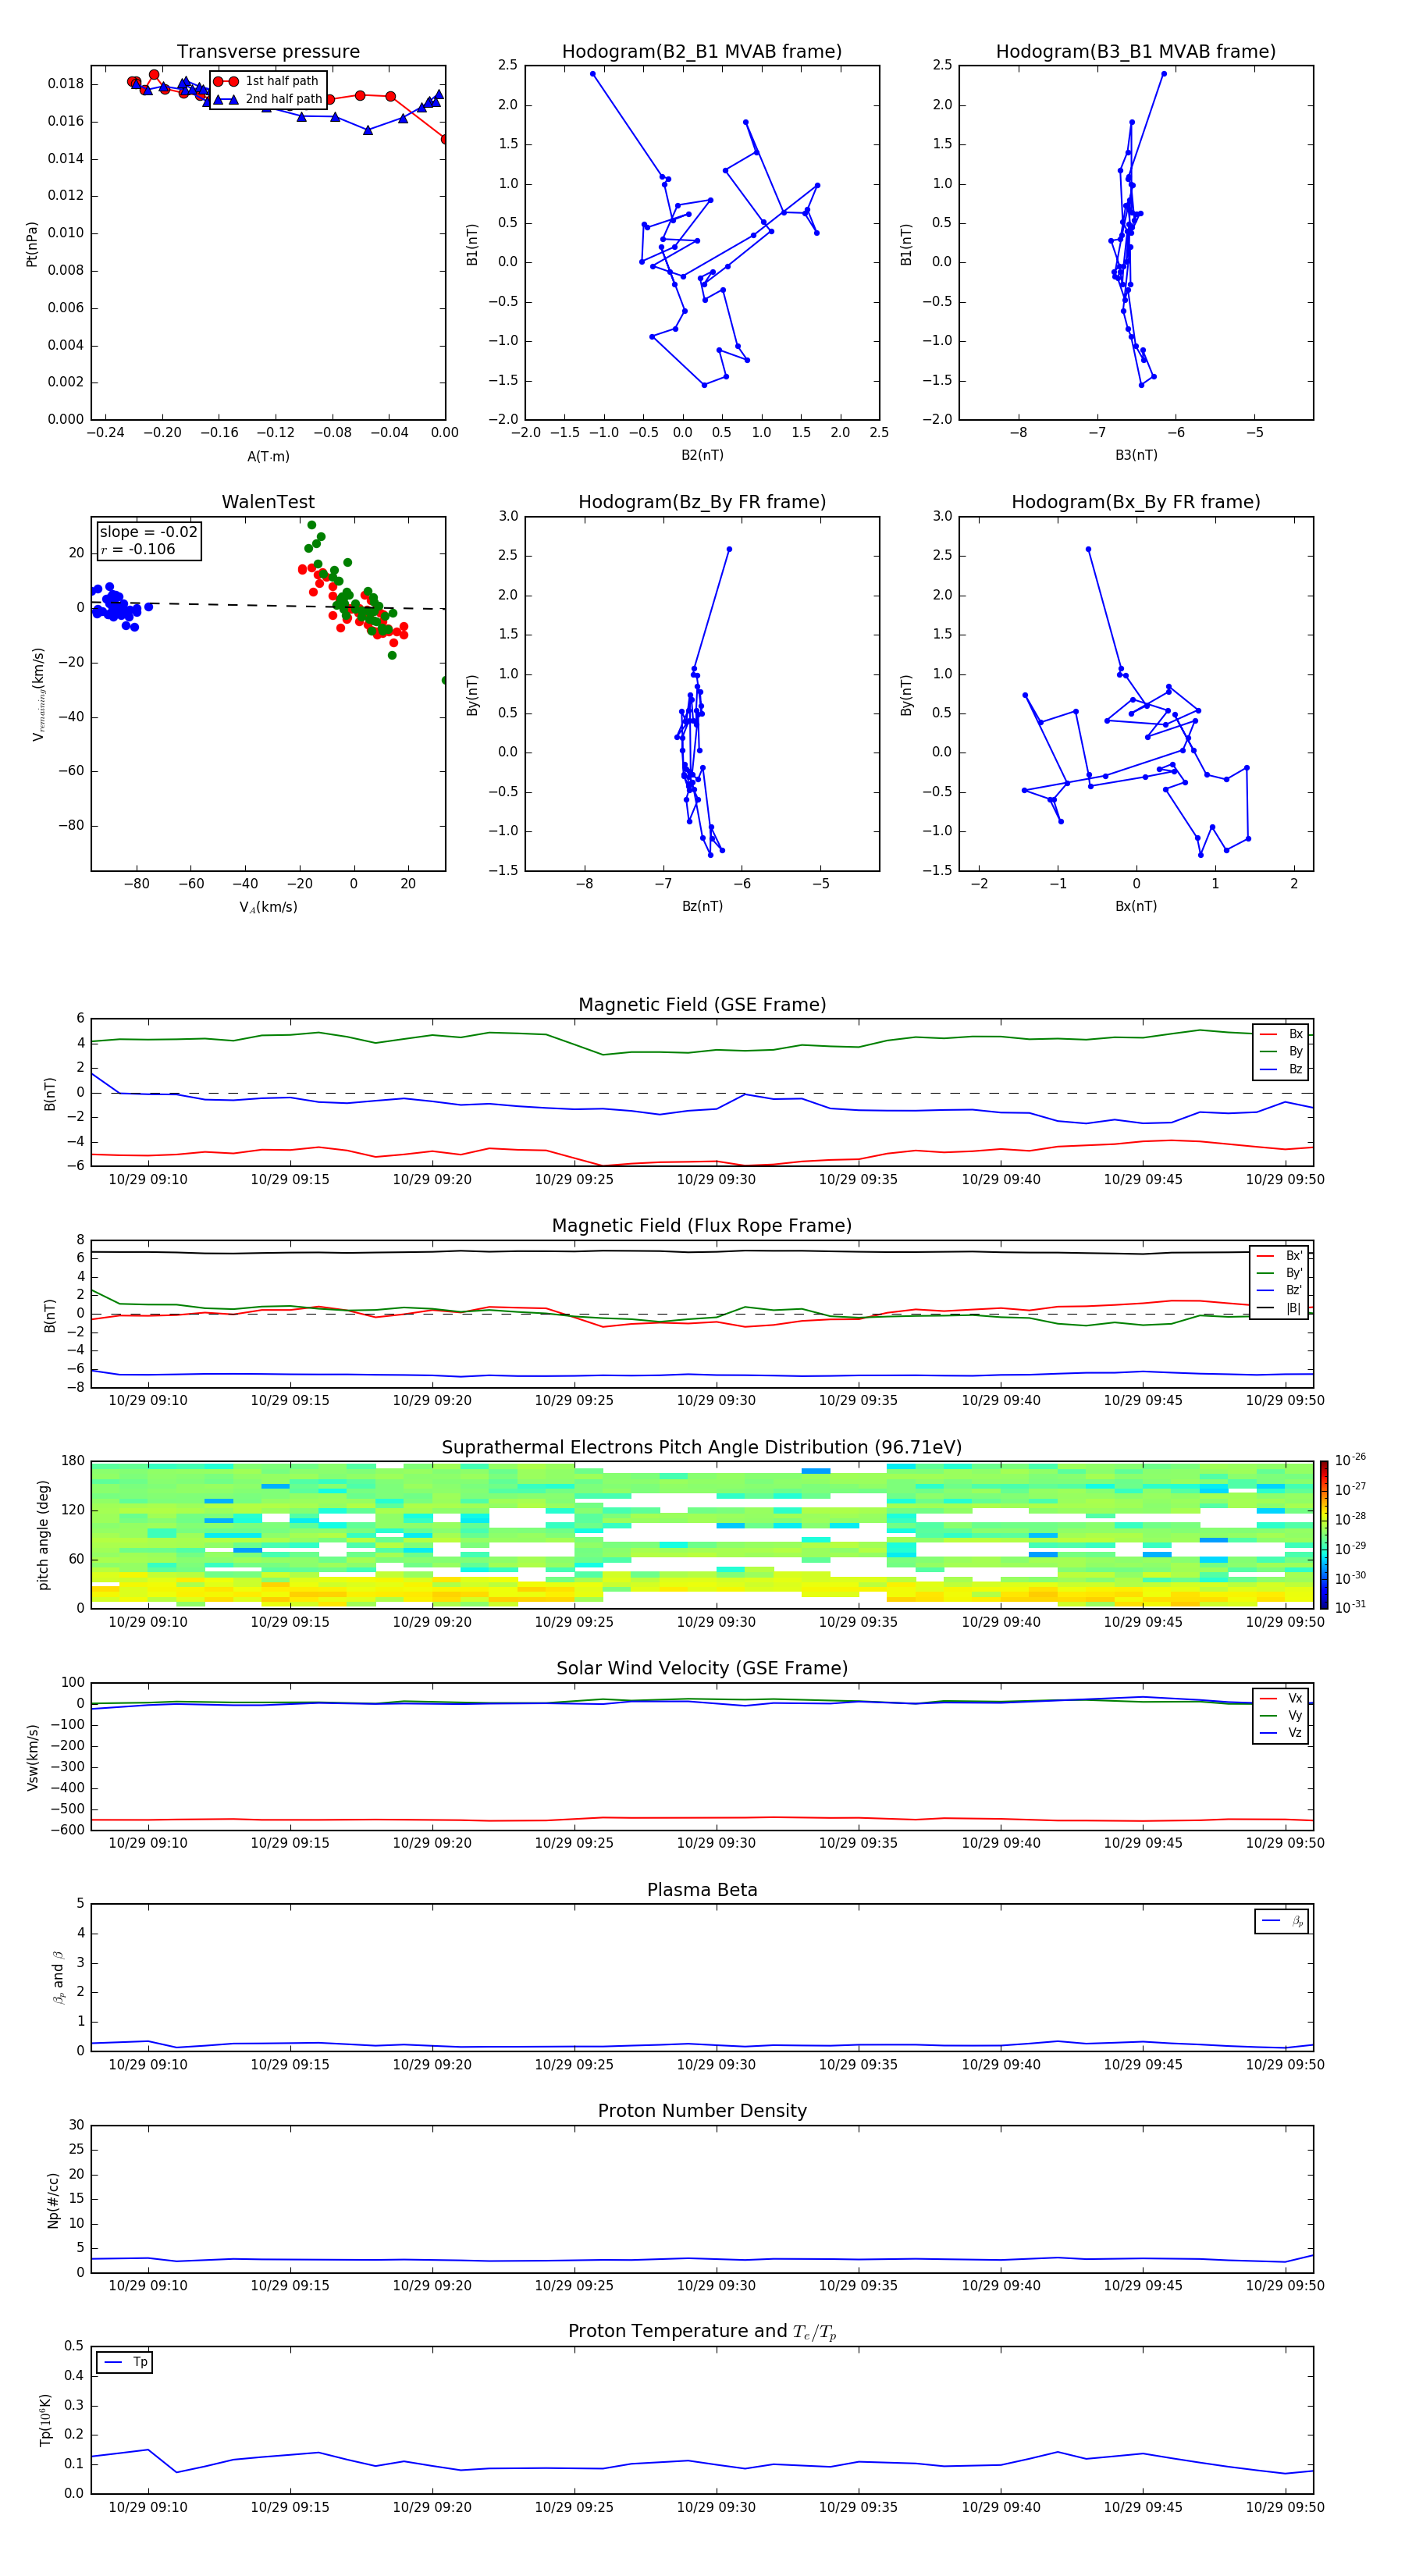Click the 'Hodogram(Bx_By FR frame)' title
1405x2576 pixels.
(1136, 502)
